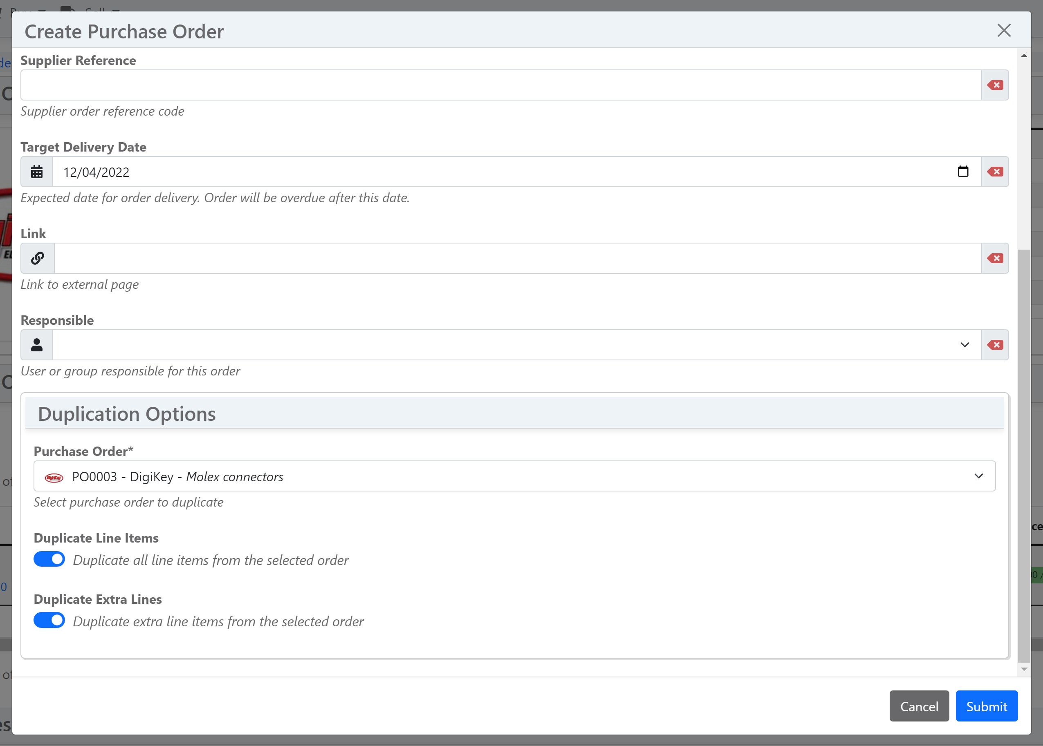The height and width of the screenshot is (746, 1043).
Task: Click the calendar icon left of date field
Action: (37, 172)
